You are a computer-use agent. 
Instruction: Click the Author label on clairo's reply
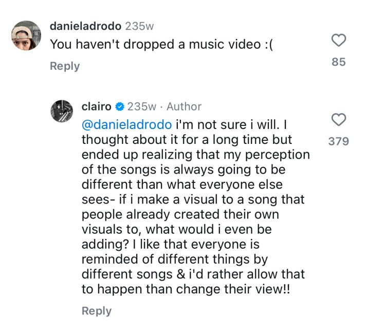pyautogui.click(x=184, y=107)
